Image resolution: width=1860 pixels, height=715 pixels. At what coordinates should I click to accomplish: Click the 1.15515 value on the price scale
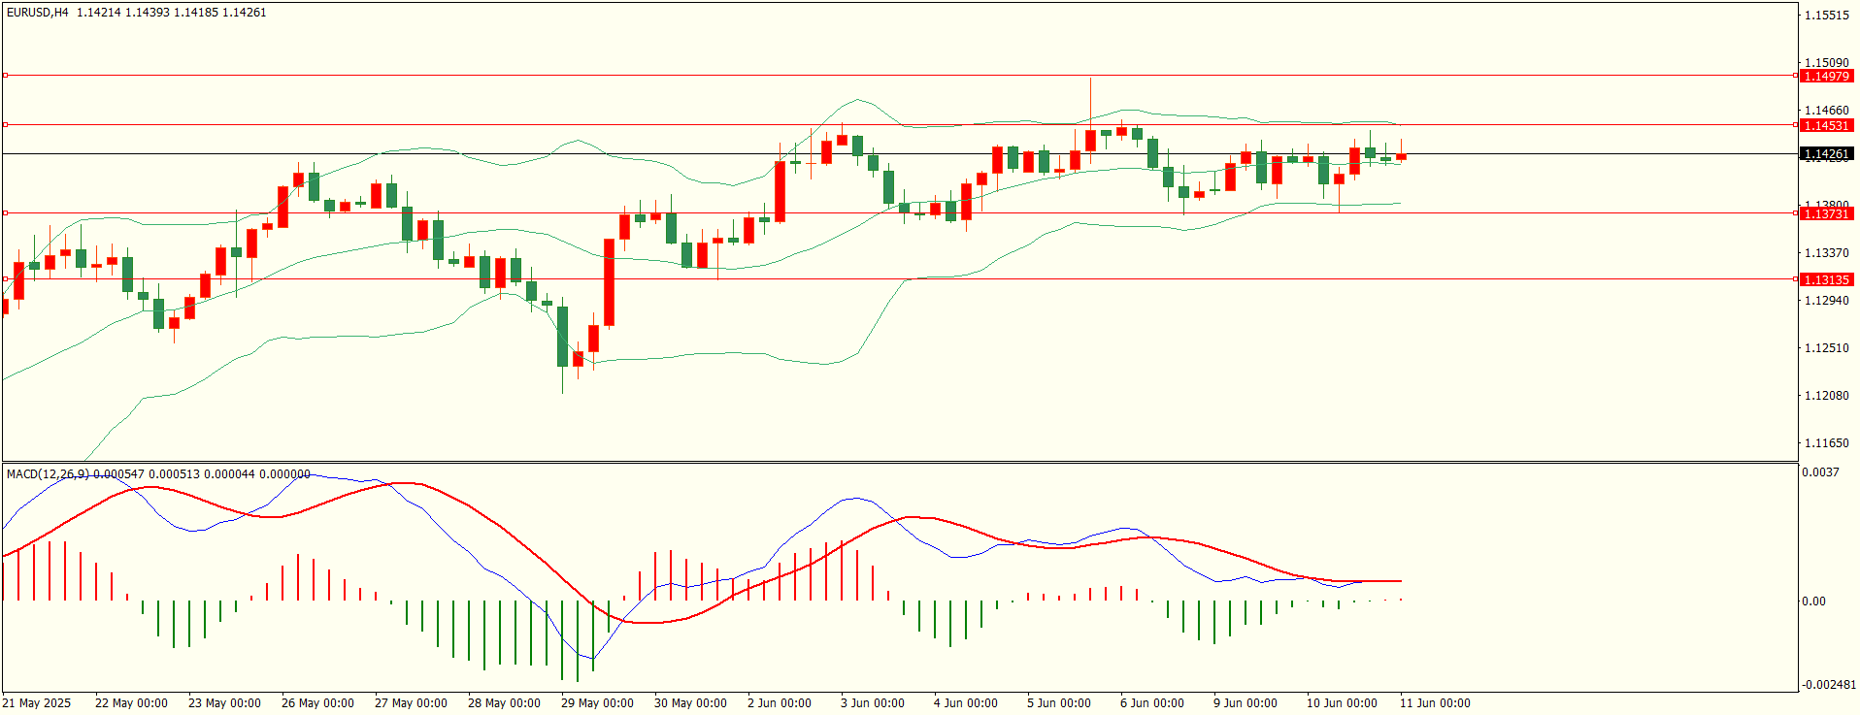tap(1827, 16)
